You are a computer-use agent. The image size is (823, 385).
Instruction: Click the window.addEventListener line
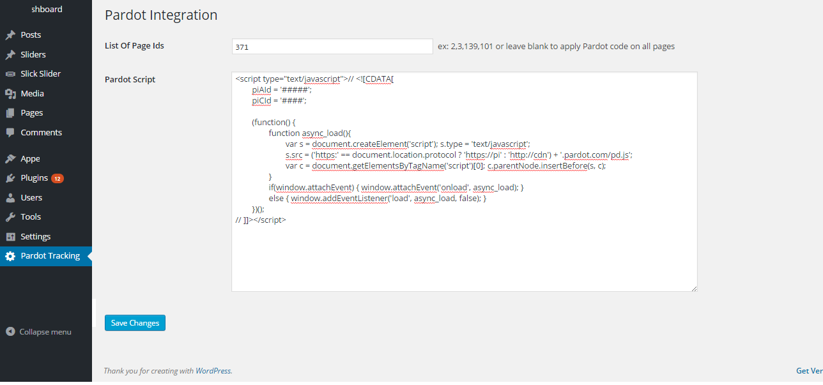pyautogui.click(x=378, y=199)
